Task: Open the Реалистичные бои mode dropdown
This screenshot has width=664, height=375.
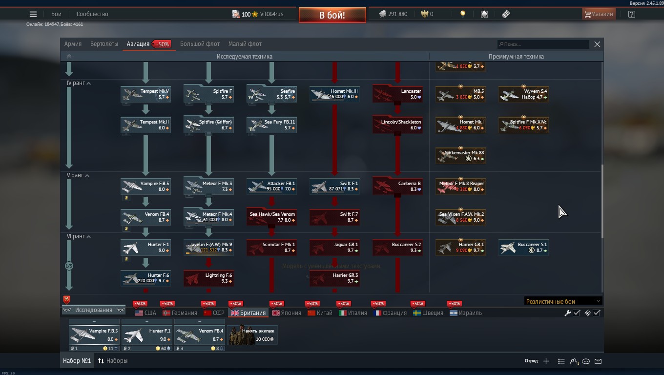Action: (x=563, y=301)
